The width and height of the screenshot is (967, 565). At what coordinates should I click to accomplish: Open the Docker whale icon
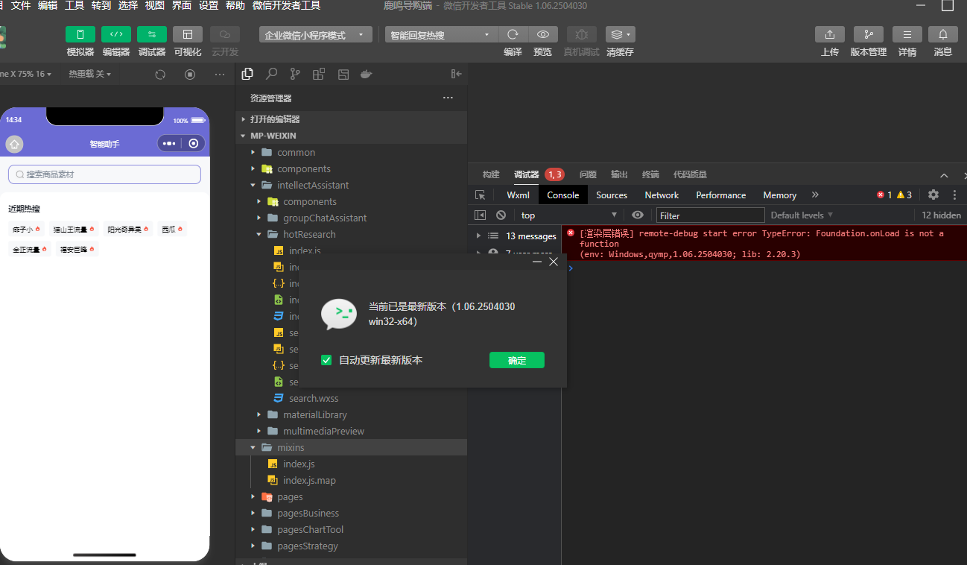click(366, 74)
